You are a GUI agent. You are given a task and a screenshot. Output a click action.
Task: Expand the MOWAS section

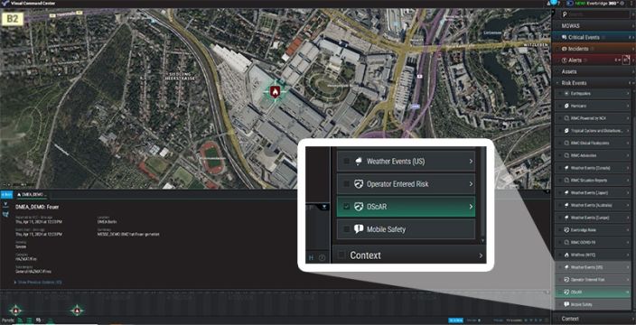point(594,25)
